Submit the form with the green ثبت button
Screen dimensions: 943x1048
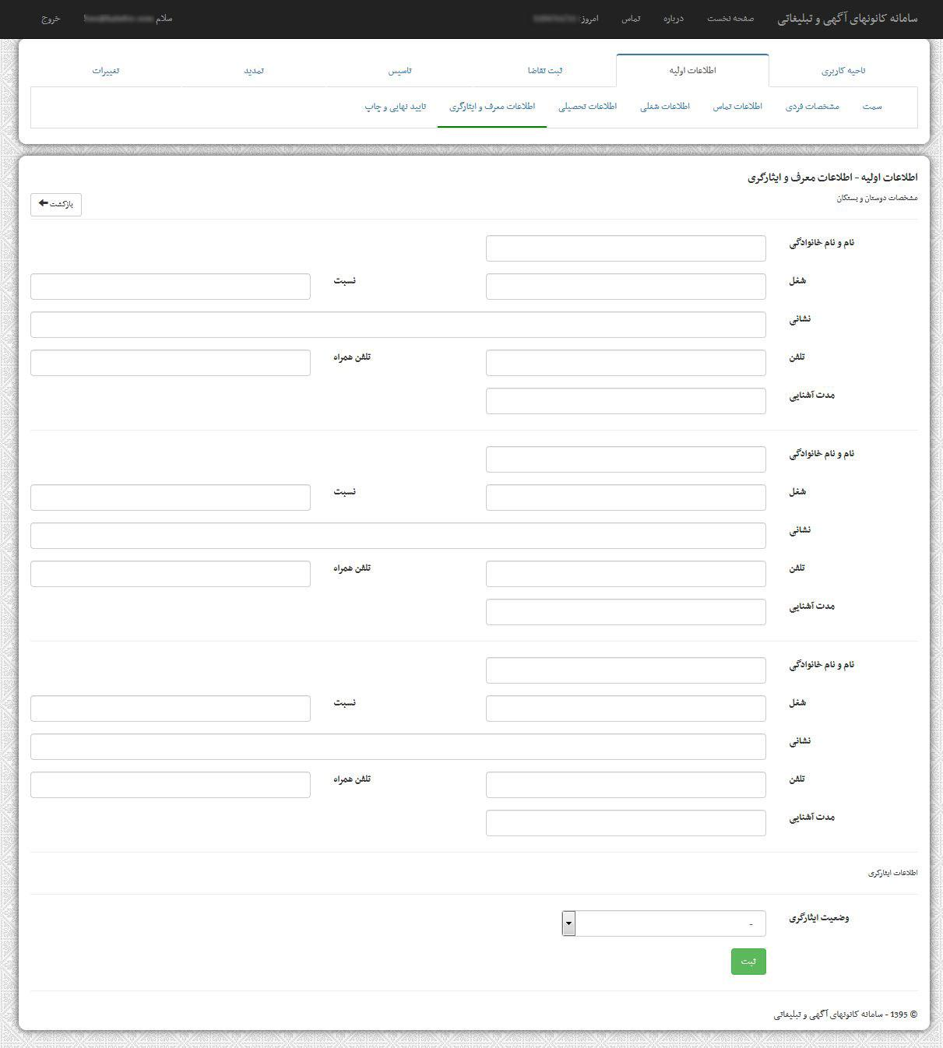[x=748, y=962]
